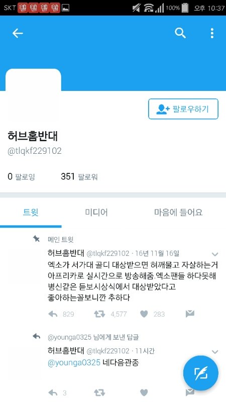Select the 트윗 tab

[x=31, y=213]
